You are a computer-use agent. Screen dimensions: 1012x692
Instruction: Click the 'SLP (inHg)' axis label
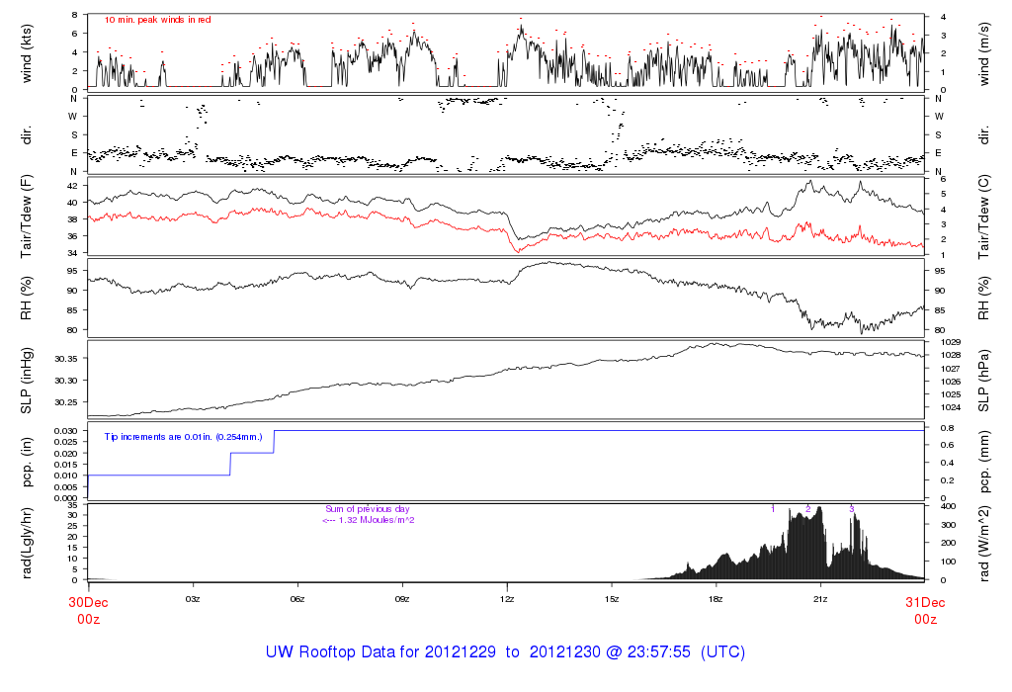27,381
